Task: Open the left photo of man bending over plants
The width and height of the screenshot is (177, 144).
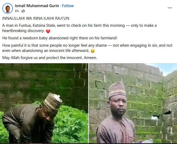Action: tap(44, 103)
